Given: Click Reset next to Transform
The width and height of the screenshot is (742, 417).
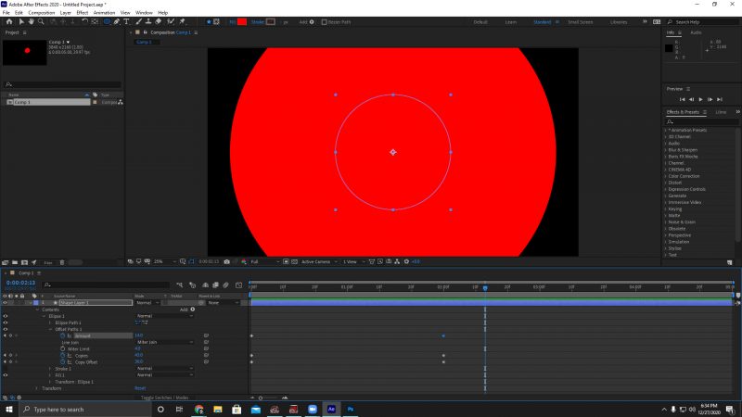Looking at the screenshot, I should point(140,388).
